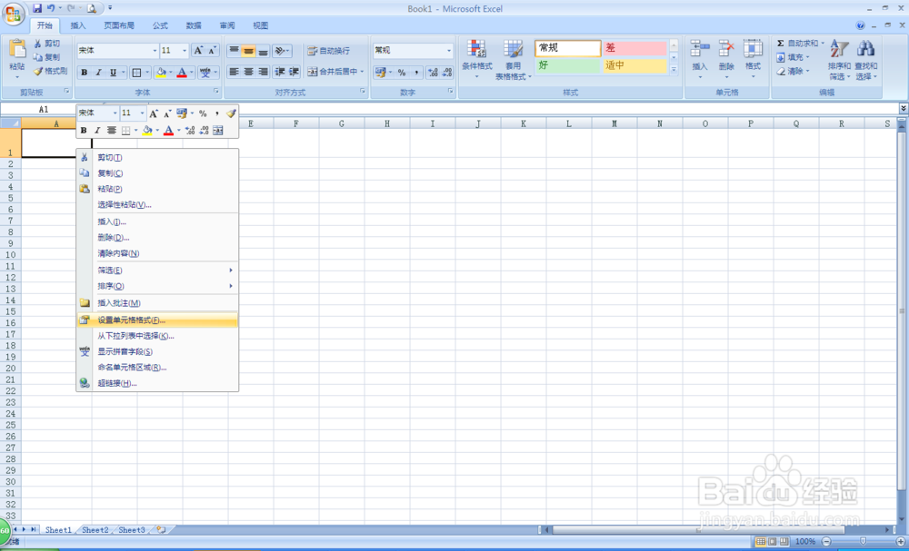
Task: Click Copy (复制) in the ribbon clipboard group
Action: (x=46, y=57)
